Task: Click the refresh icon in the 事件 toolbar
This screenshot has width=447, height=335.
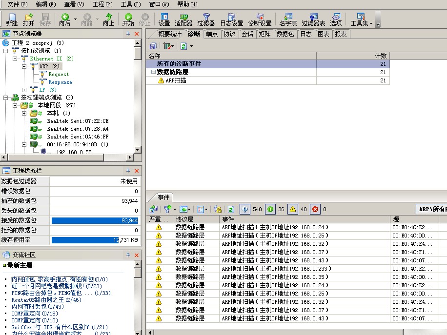Action: click(x=231, y=209)
